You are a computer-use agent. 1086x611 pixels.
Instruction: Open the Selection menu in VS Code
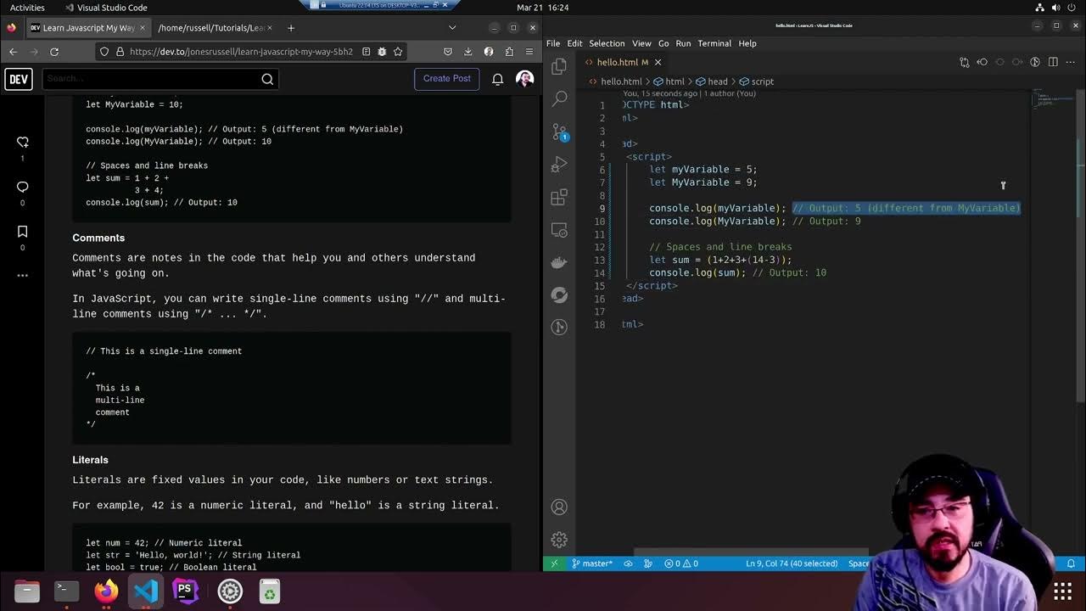pos(607,43)
